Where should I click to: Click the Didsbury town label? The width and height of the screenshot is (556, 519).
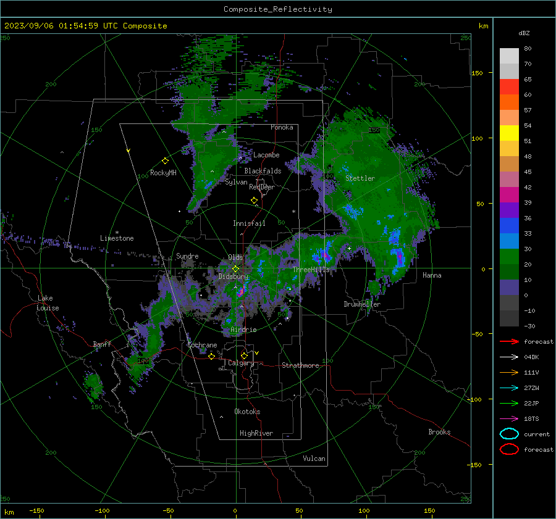click(234, 276)
